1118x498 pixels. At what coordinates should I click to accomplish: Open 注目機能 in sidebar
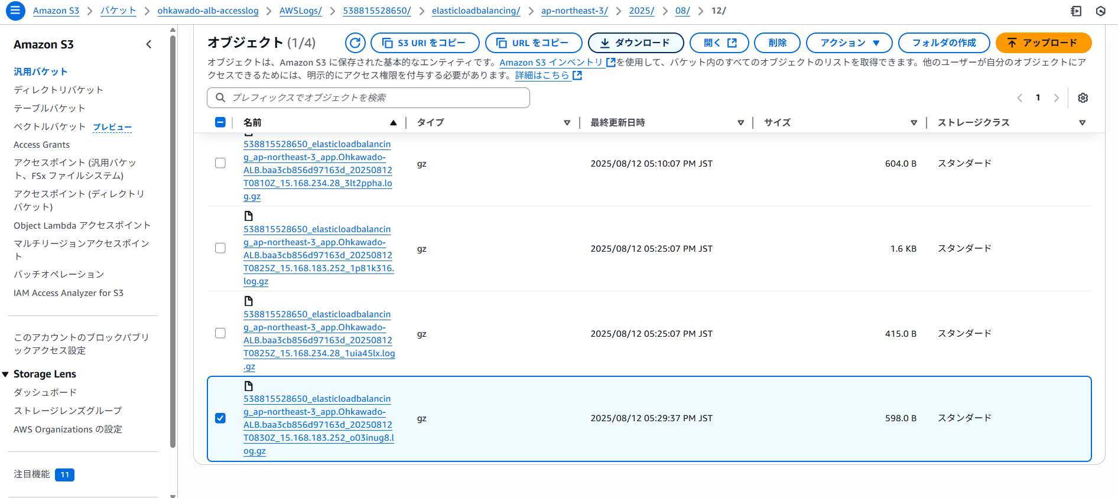pyautogui.click(x=32, y=474)
